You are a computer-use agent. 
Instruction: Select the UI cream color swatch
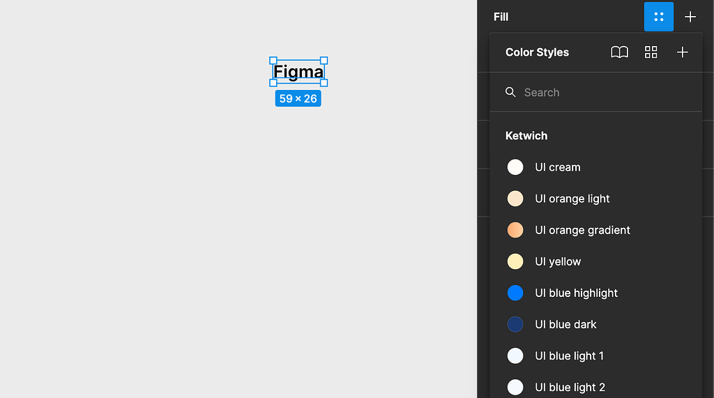click(x=515, y=167)
